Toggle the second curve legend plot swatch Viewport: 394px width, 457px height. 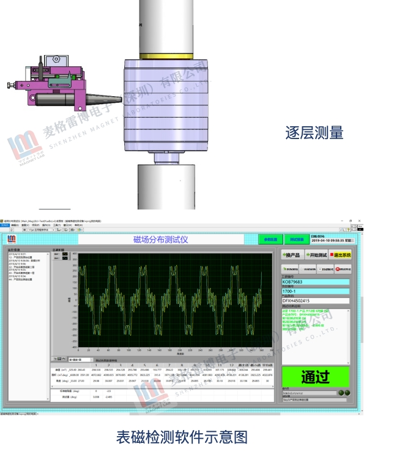pyautogui.click(x=64, y=259)
